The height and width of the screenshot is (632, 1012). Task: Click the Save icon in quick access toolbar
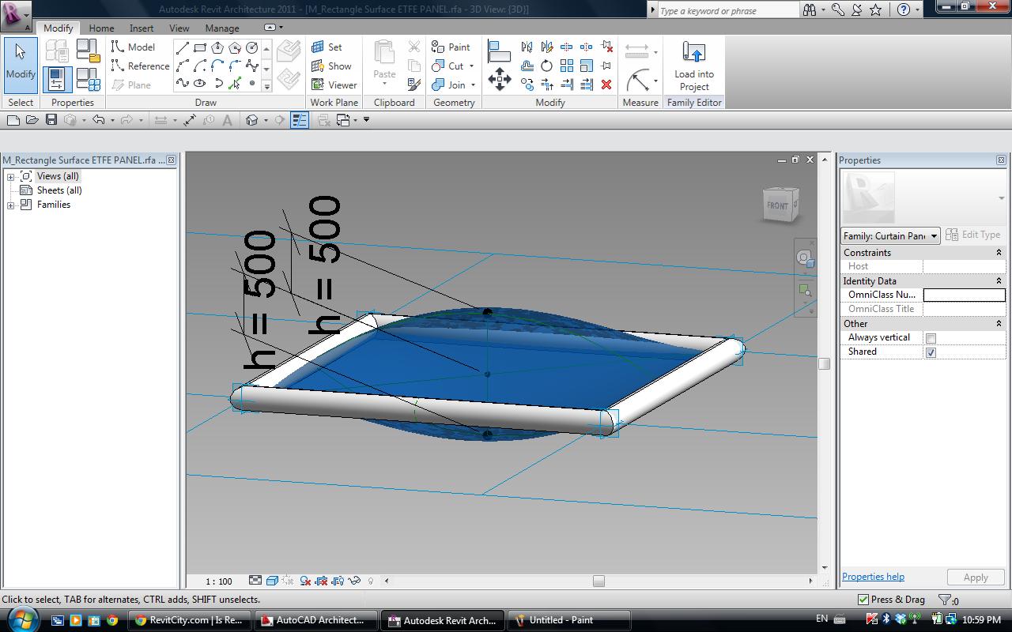51,120
